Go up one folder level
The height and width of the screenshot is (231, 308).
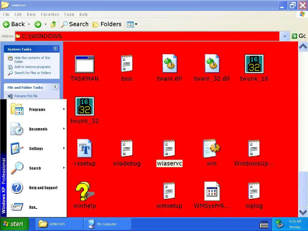[54, 24]
